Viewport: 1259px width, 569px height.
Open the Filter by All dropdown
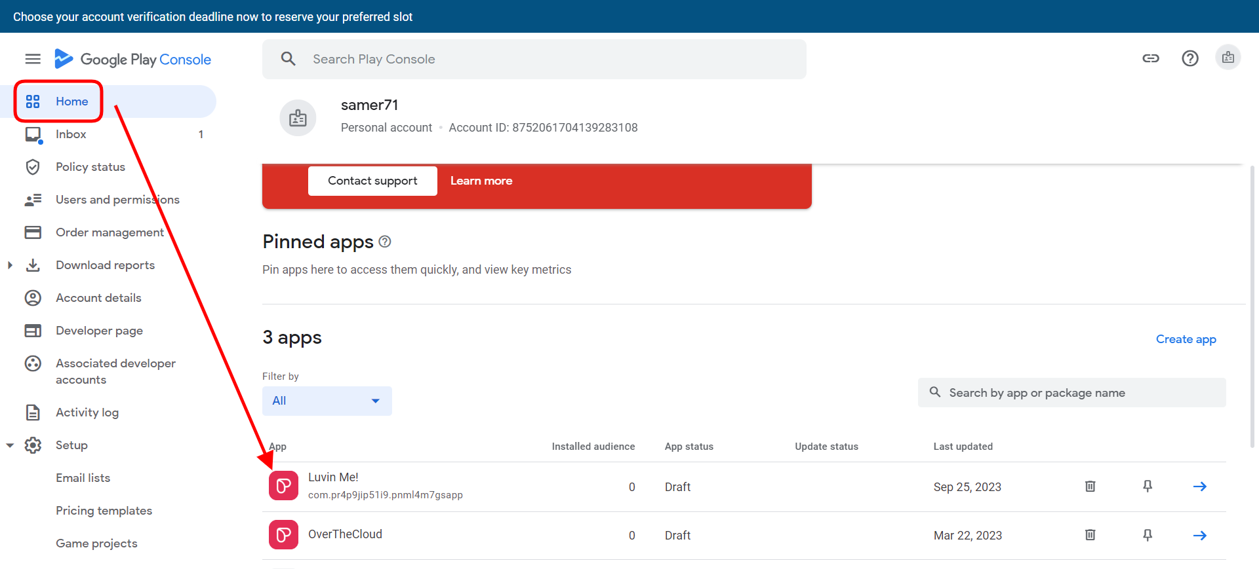(x=327, y=401)
